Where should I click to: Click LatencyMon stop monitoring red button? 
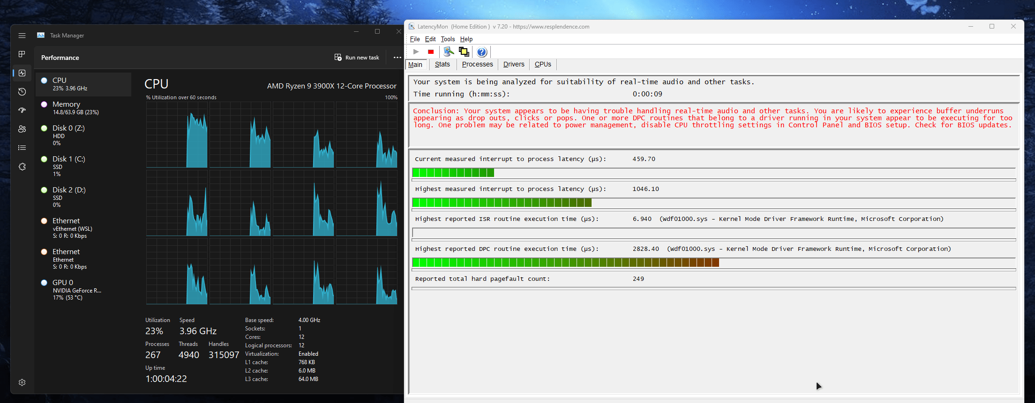pyautogui.click(x=431, y=52)
